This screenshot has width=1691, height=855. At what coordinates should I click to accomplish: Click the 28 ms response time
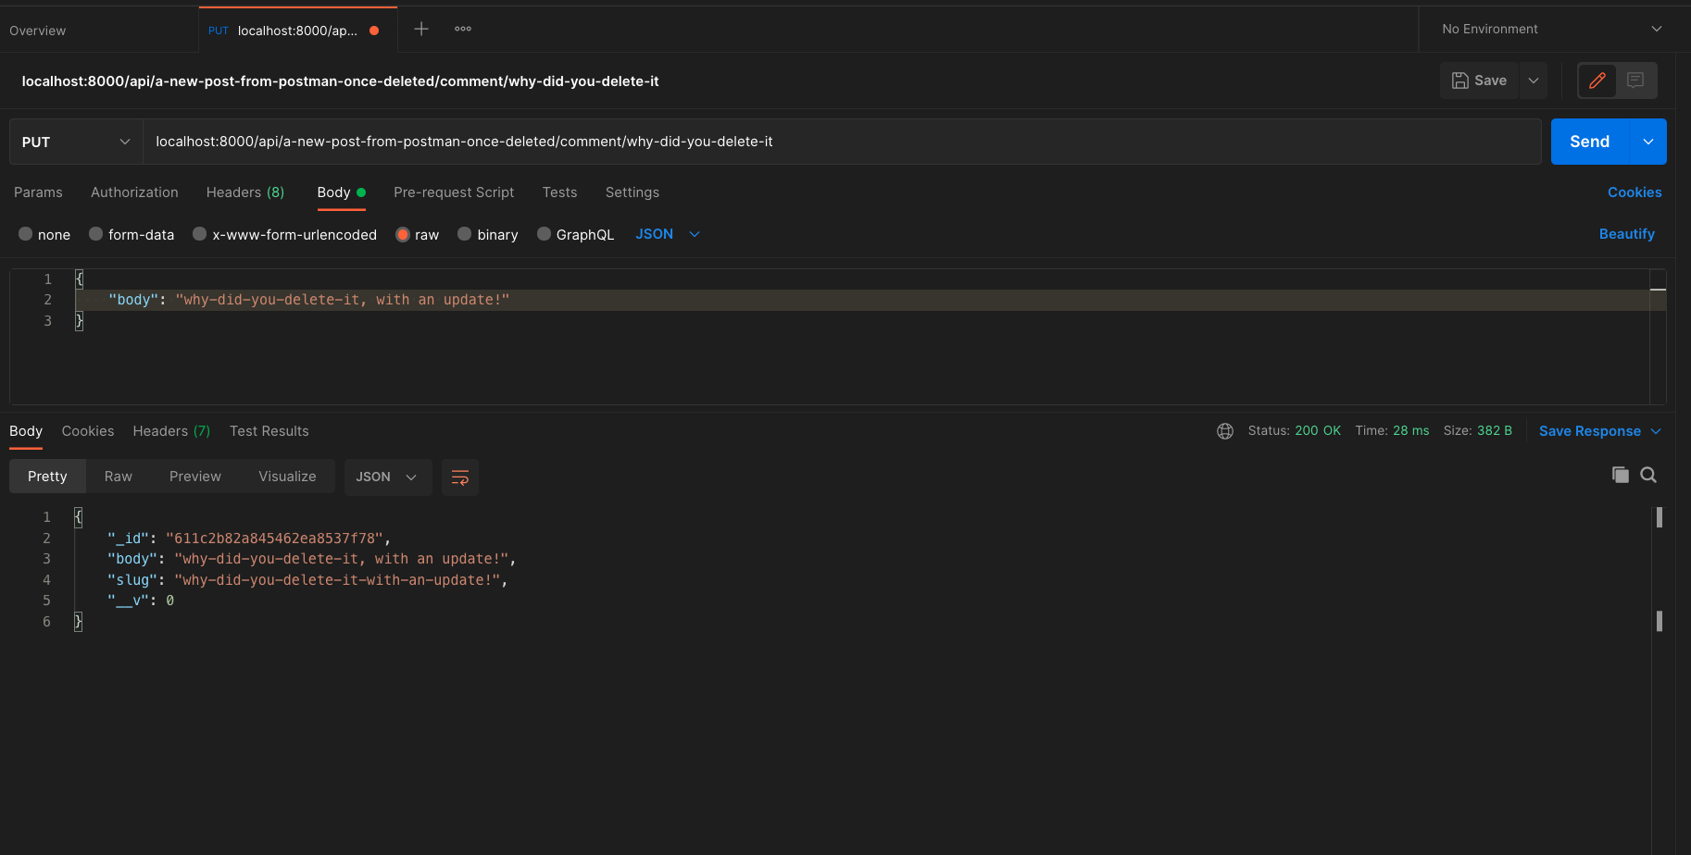click(x=1411, y=431)
